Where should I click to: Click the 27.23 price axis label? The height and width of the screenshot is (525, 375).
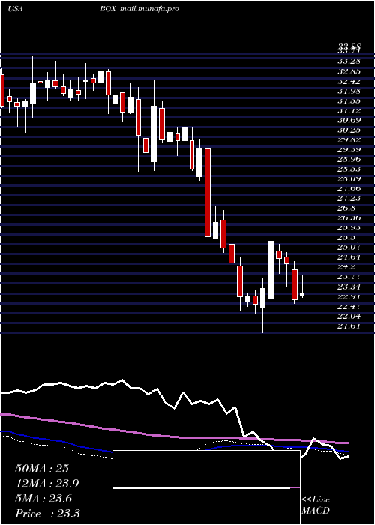click(x=349, y=199)
